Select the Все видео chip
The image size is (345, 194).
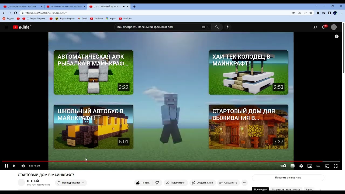tap(260, 189)
